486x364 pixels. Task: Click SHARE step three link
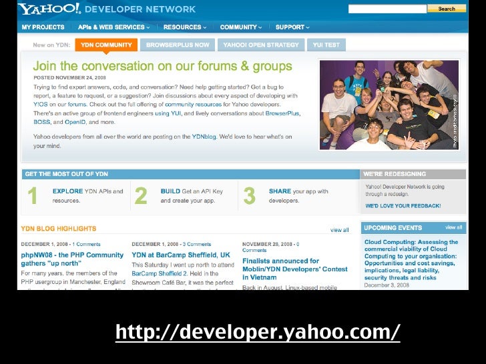pyautogui.click(x=280, y=191)
